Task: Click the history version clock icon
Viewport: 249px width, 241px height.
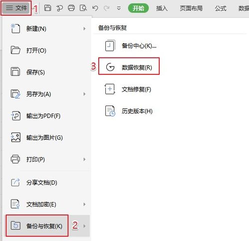Action: (x=110, y=111)
